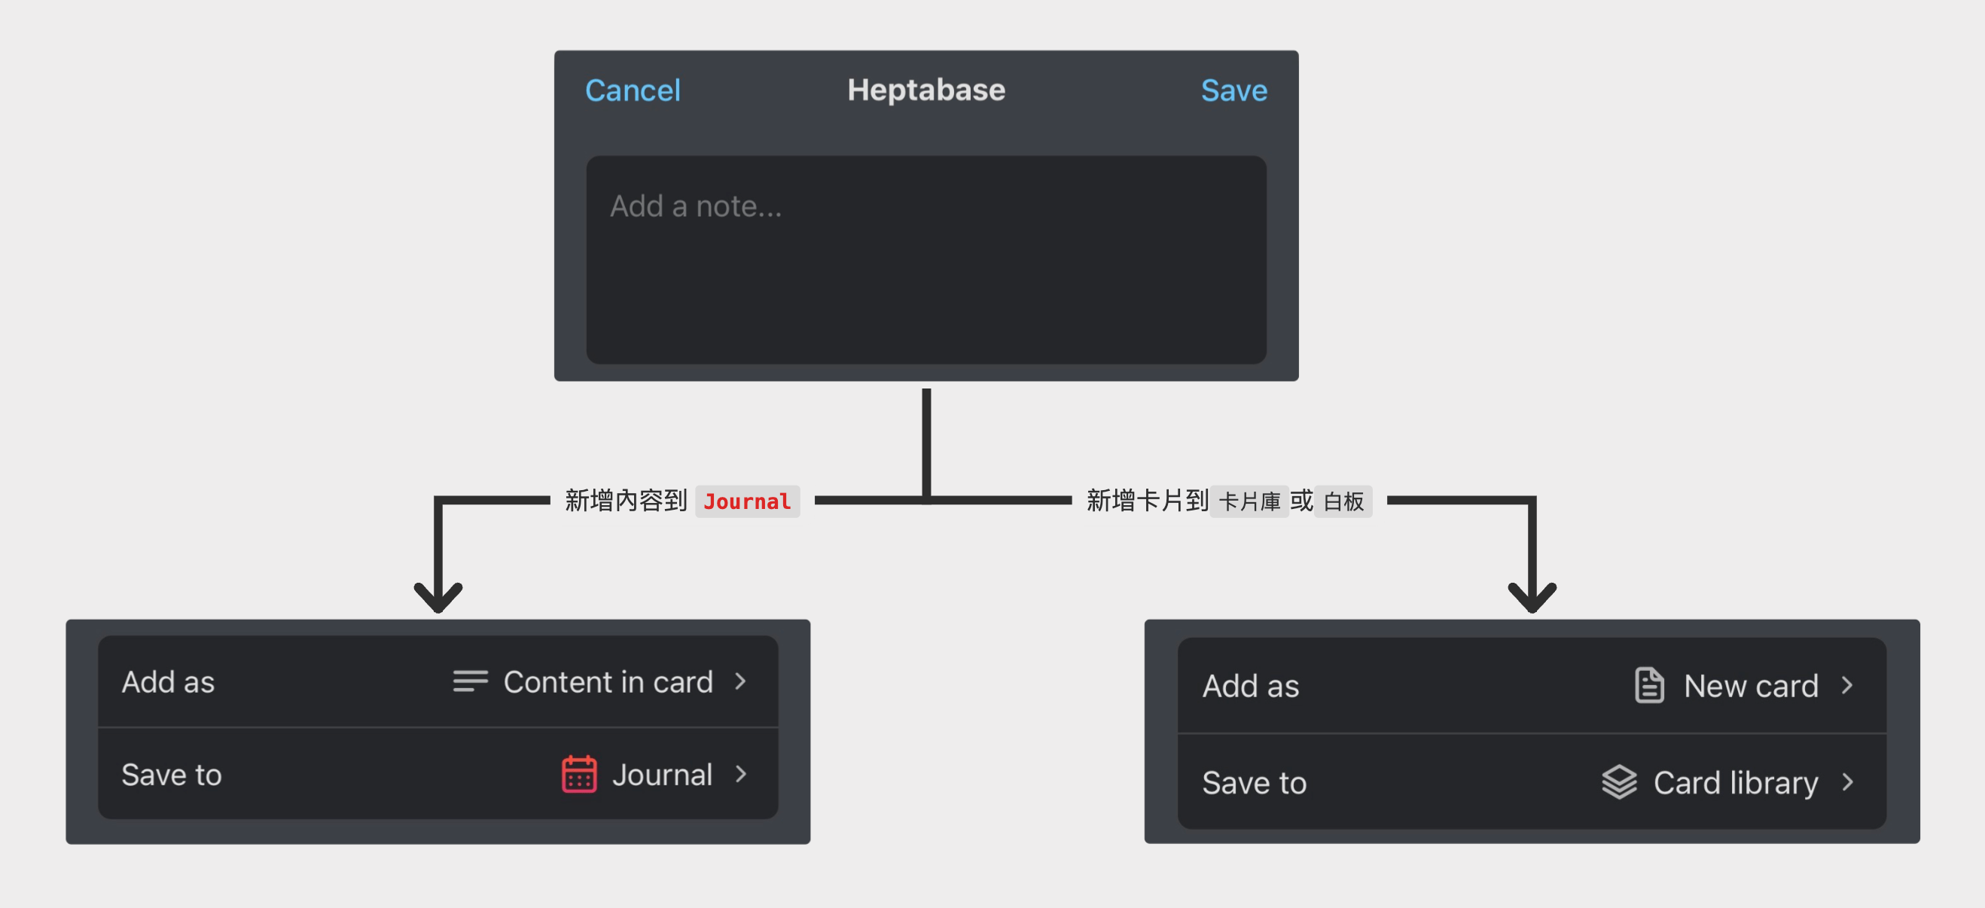Expand the Content in card chevron
Screen dimensions: 1985x908
740,681
